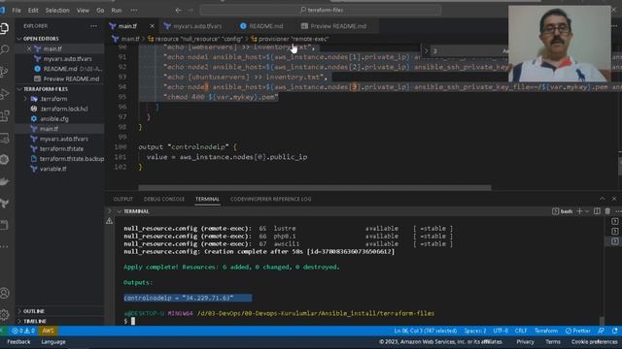Open myvars.auto.tfvars in the TERRAFORM-FILES tree
Screen dimensions: 622x349
(63, 139)
